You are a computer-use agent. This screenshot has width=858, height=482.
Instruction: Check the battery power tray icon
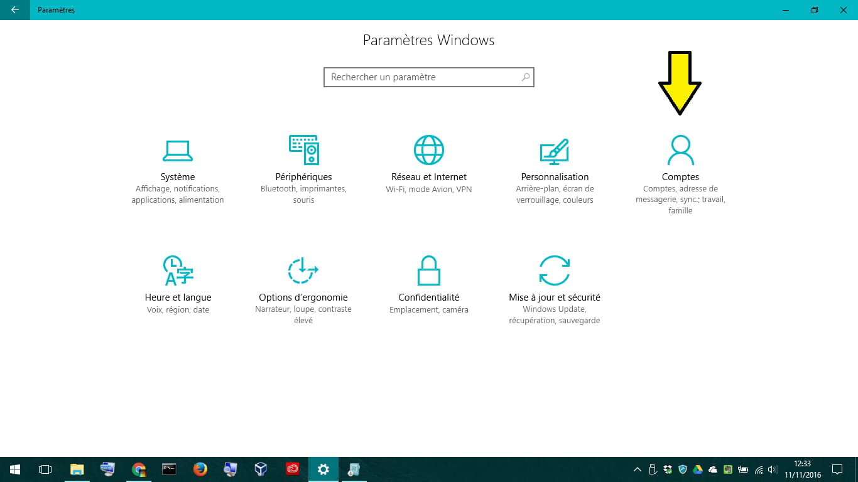click(743, 469)
